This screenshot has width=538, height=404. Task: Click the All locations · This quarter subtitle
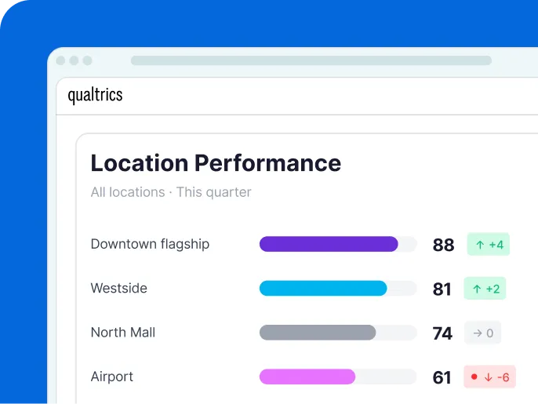(x=171, y=192)
